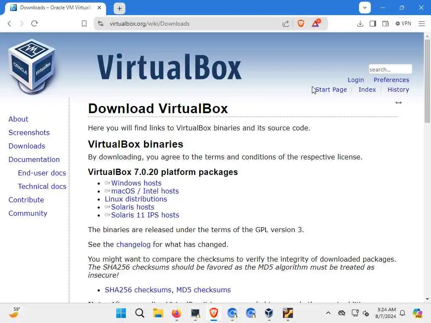This screenshot has height=323, width=431.
Task: Bookmark this page using the bookmark icon
Action: pos(84,24)
